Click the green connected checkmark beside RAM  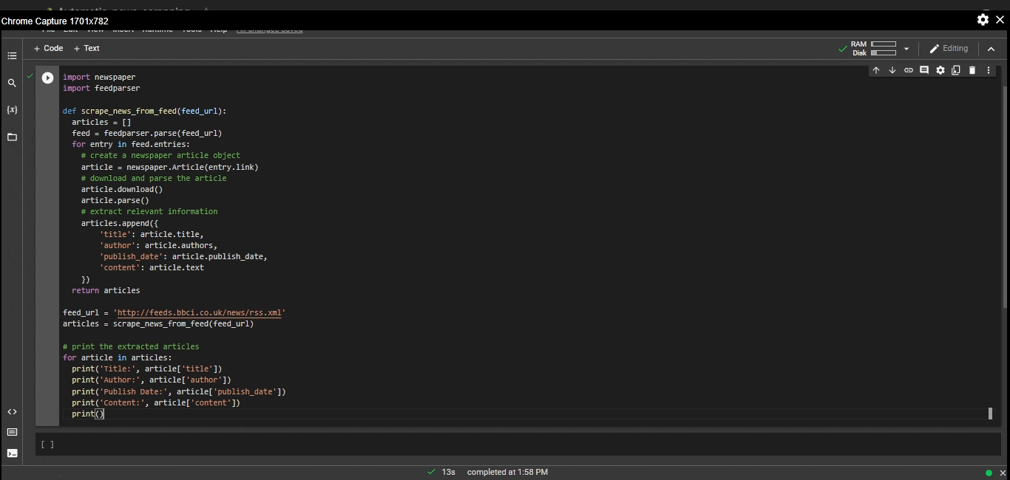(843, 49)
